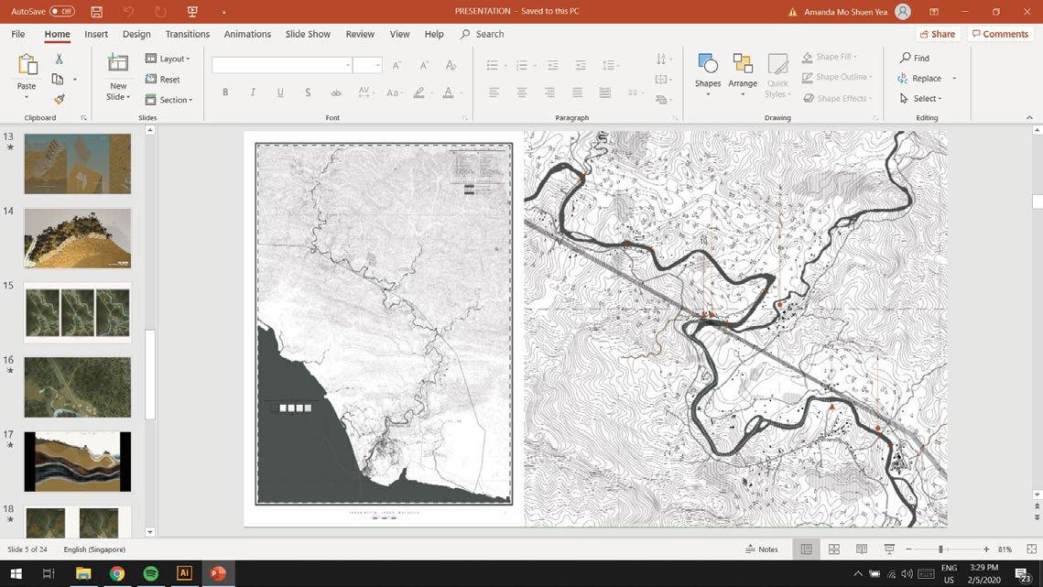Viewport: 1043px width, 587px height.
Task: Expand the Section dropdown
Action: [x=169, y=100]
